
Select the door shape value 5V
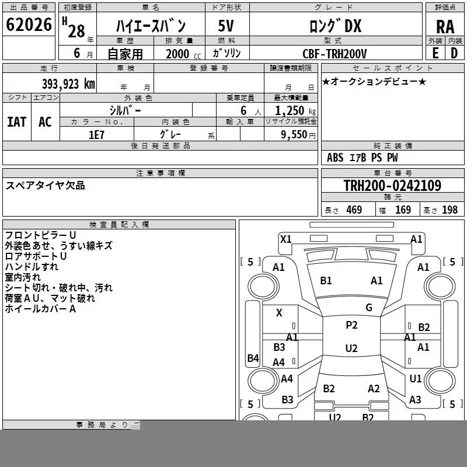(226, 26)
